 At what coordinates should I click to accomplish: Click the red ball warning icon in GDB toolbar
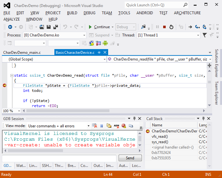pyautogui.click(x=124, y=126)
